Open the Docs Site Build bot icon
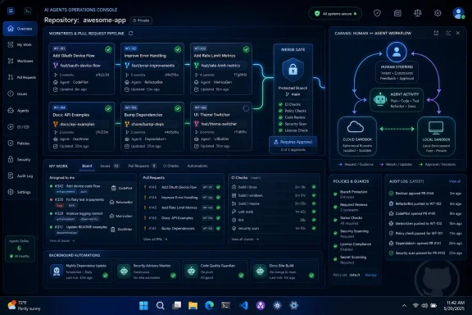Viewport: 472px width, 315px height. (x=260, y=271)
